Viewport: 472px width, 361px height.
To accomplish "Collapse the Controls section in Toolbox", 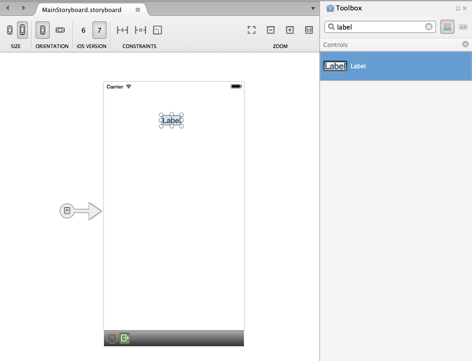I will [465, 44].
